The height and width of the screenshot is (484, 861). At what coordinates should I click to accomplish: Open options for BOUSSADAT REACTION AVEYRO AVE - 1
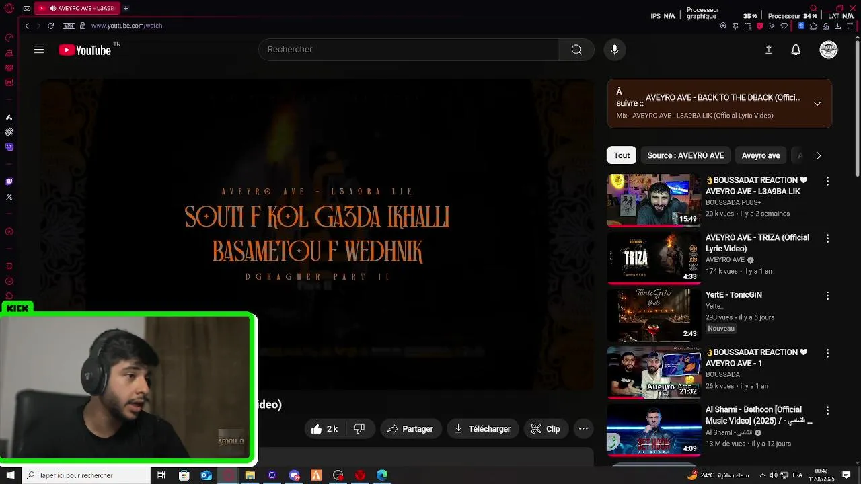827,353
